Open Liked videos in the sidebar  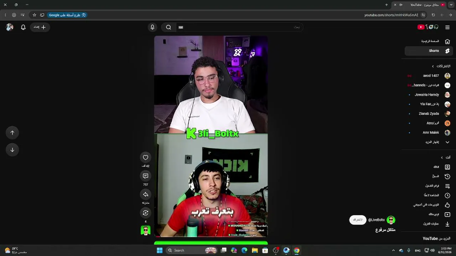tap(428, 205)
